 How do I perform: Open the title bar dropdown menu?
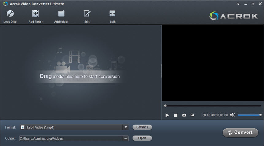[x=238, y=4]
